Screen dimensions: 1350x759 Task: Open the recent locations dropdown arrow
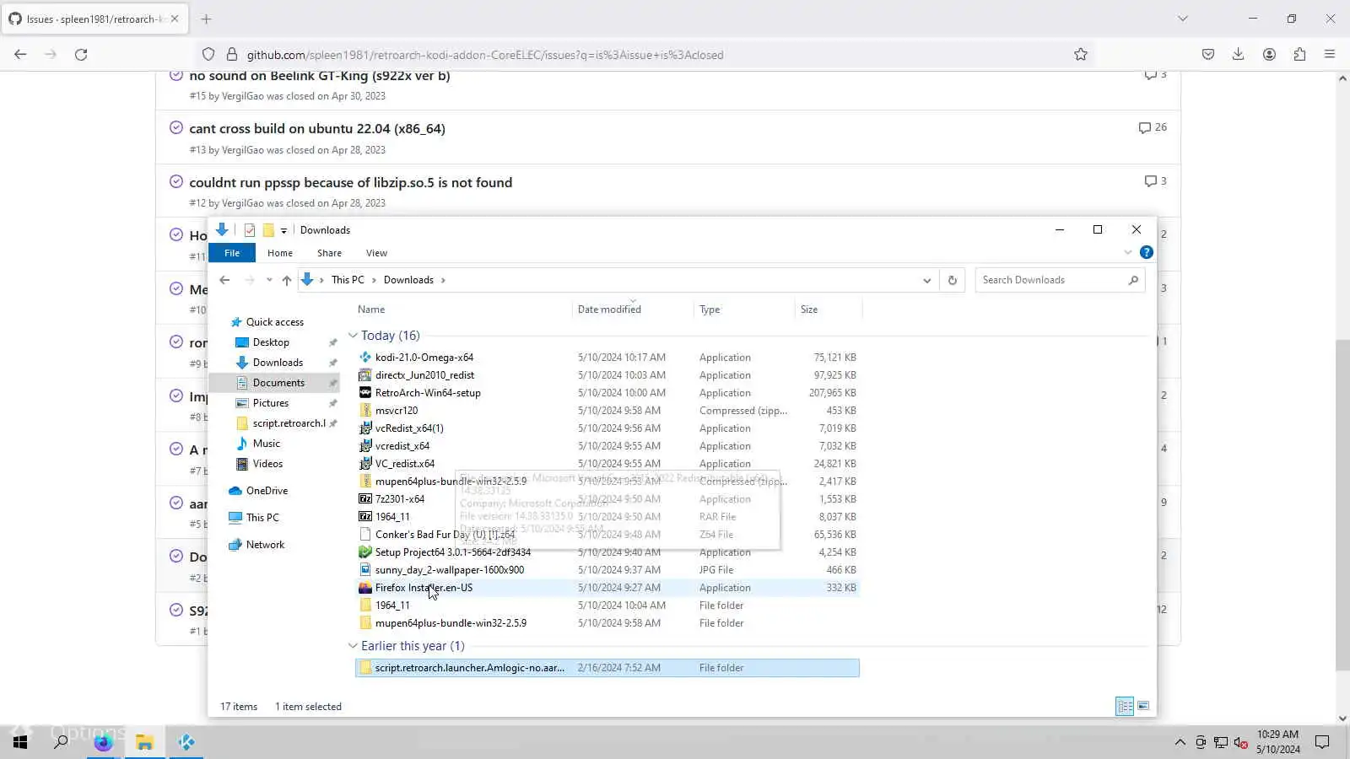(x=269, y=280)
